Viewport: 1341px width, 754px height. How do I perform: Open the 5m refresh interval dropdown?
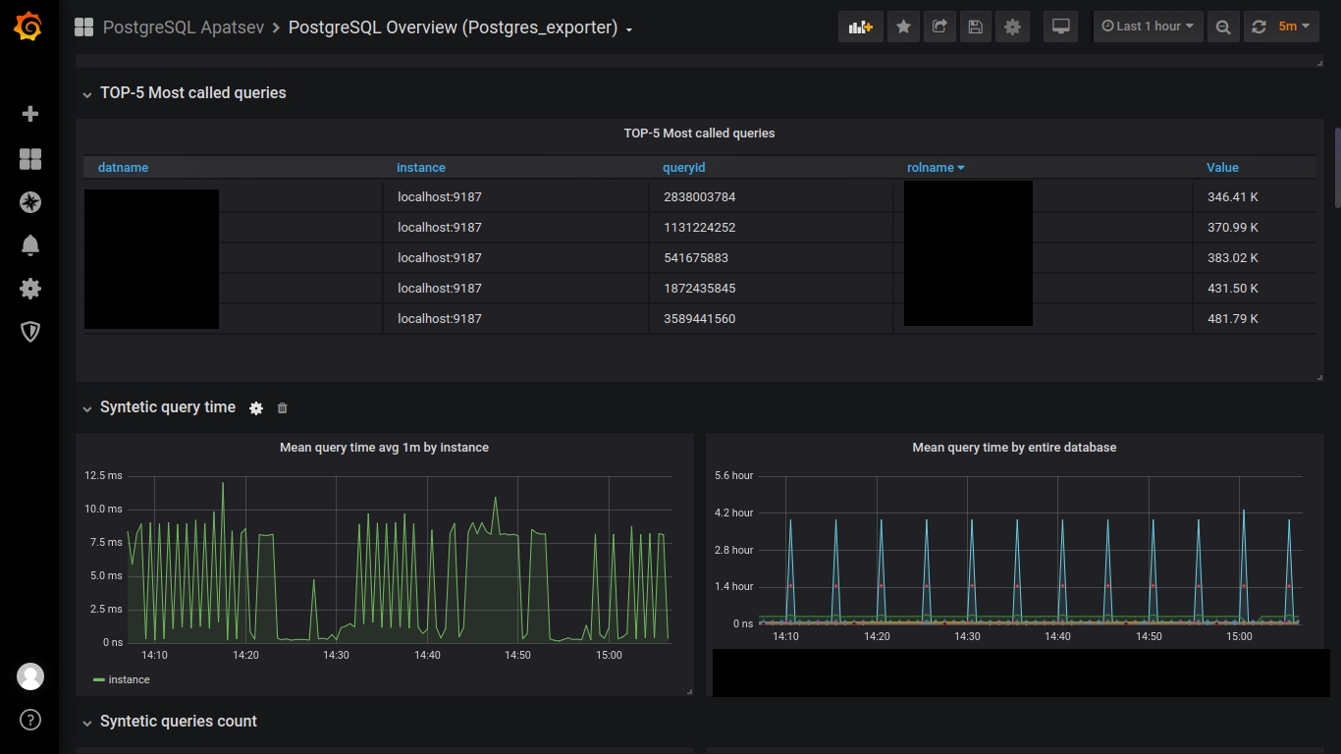1295,27
